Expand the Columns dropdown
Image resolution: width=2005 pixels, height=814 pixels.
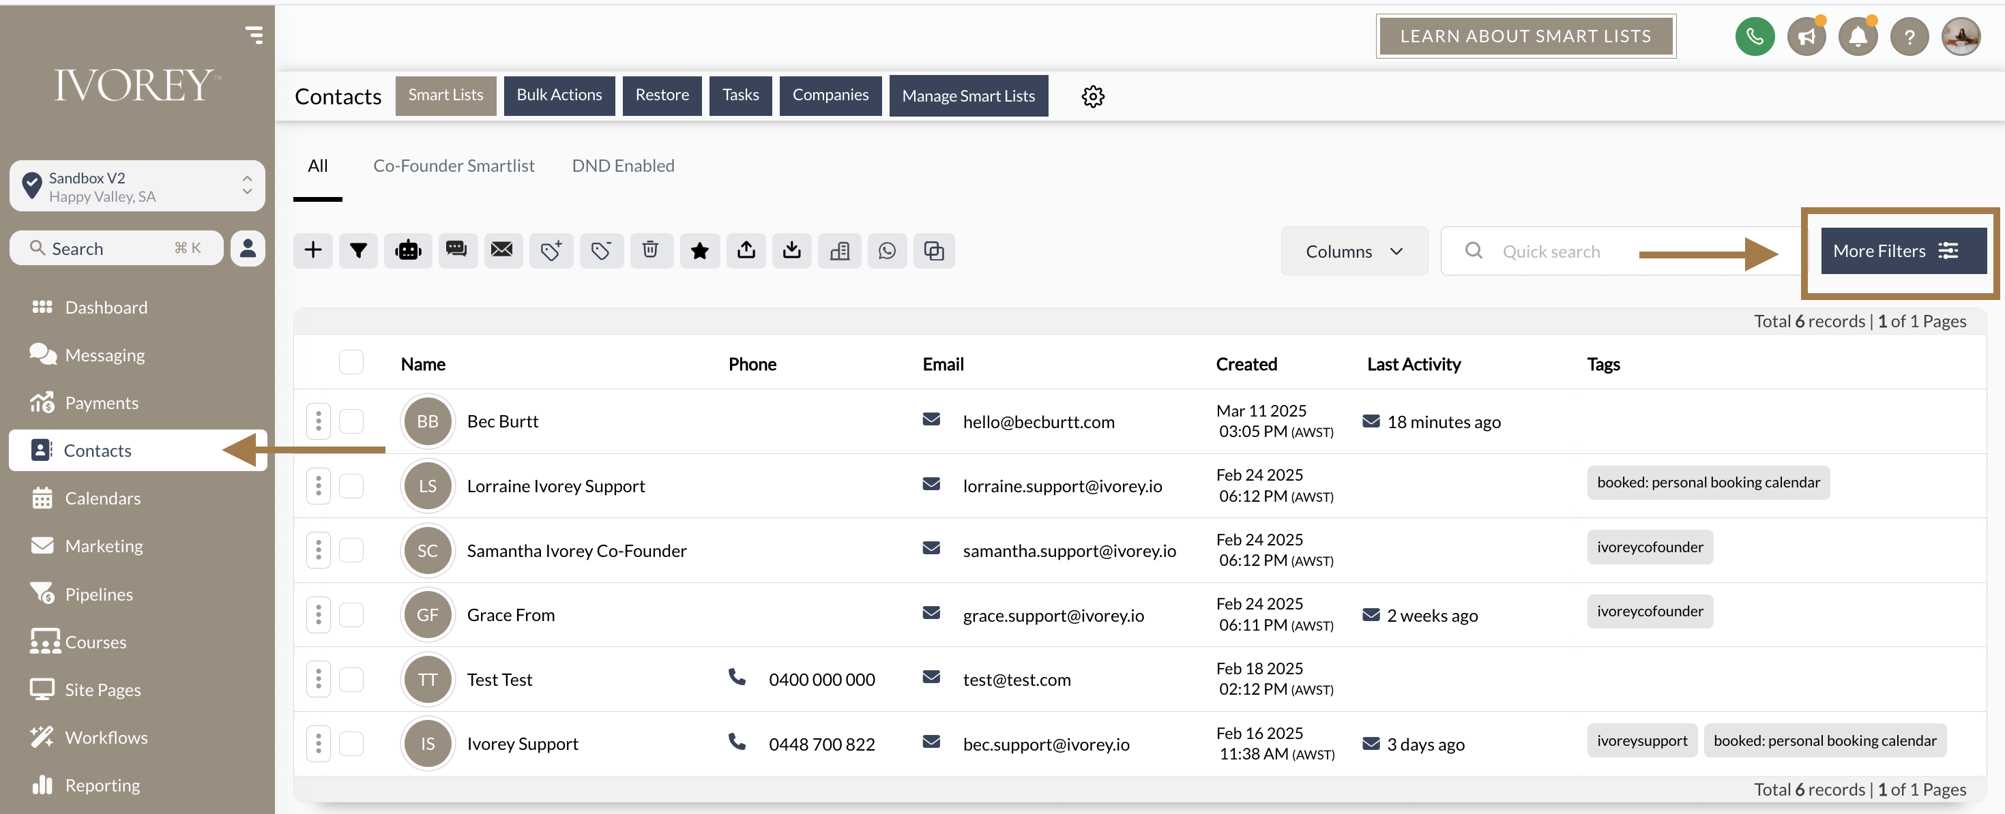pos(1353,251)
